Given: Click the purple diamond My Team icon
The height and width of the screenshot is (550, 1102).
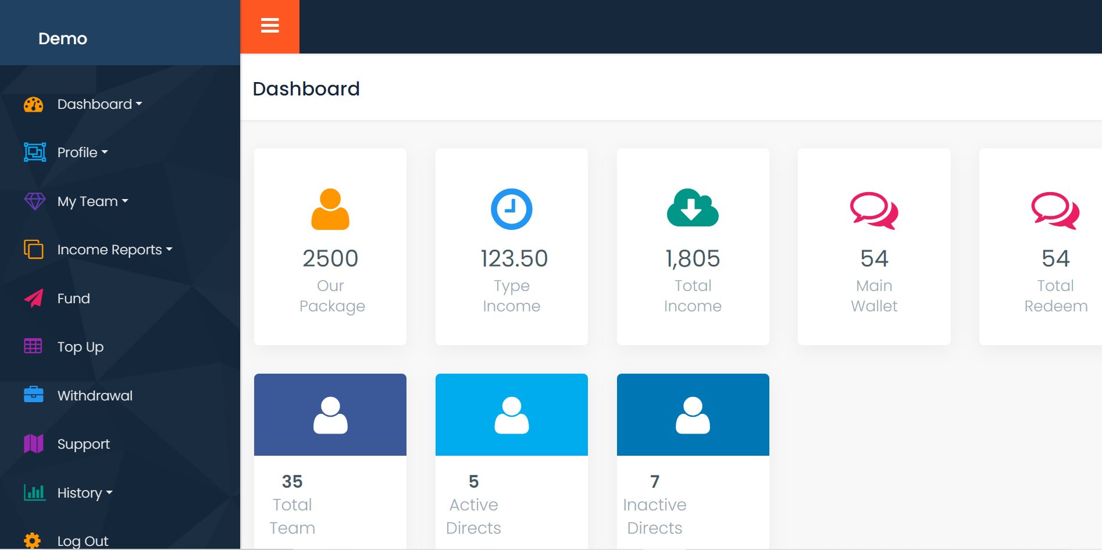Looking at the screenshot, I should 34,201.
